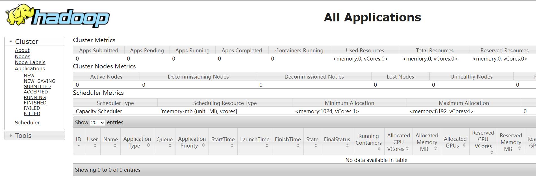Sort applications by Queue column
The image size is (536, 181).
click(164, 140)
